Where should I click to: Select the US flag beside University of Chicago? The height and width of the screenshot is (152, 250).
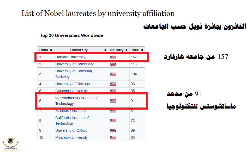click(x=113, y=84)
